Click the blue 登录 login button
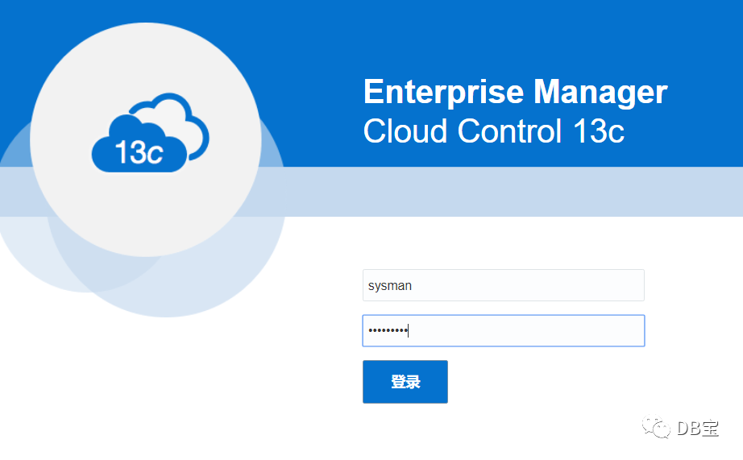 405,382
